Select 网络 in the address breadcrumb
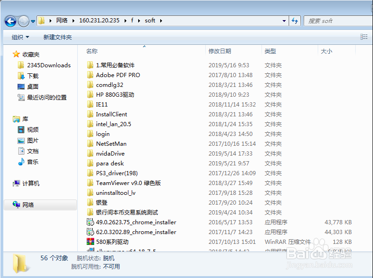Image resolution: width=373 pixels, height=278 pixels. pos(62,21)
